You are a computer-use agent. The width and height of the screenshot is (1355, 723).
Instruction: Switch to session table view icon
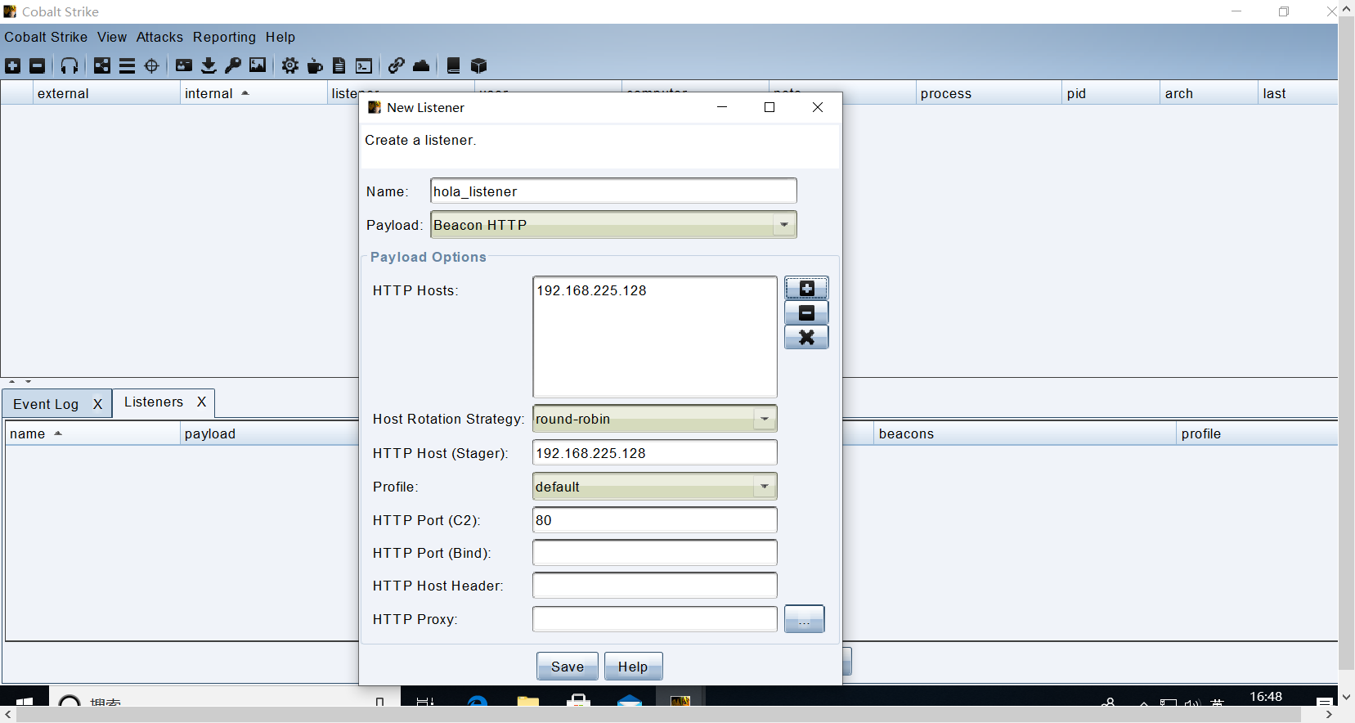[x=127, y=65]
